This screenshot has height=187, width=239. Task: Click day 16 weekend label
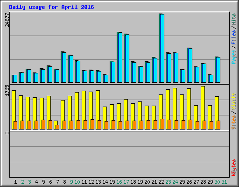[x=119, y=182]
